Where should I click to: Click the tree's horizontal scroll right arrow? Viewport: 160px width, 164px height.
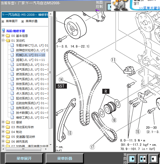pyautogui.click(x=46, y=149)
